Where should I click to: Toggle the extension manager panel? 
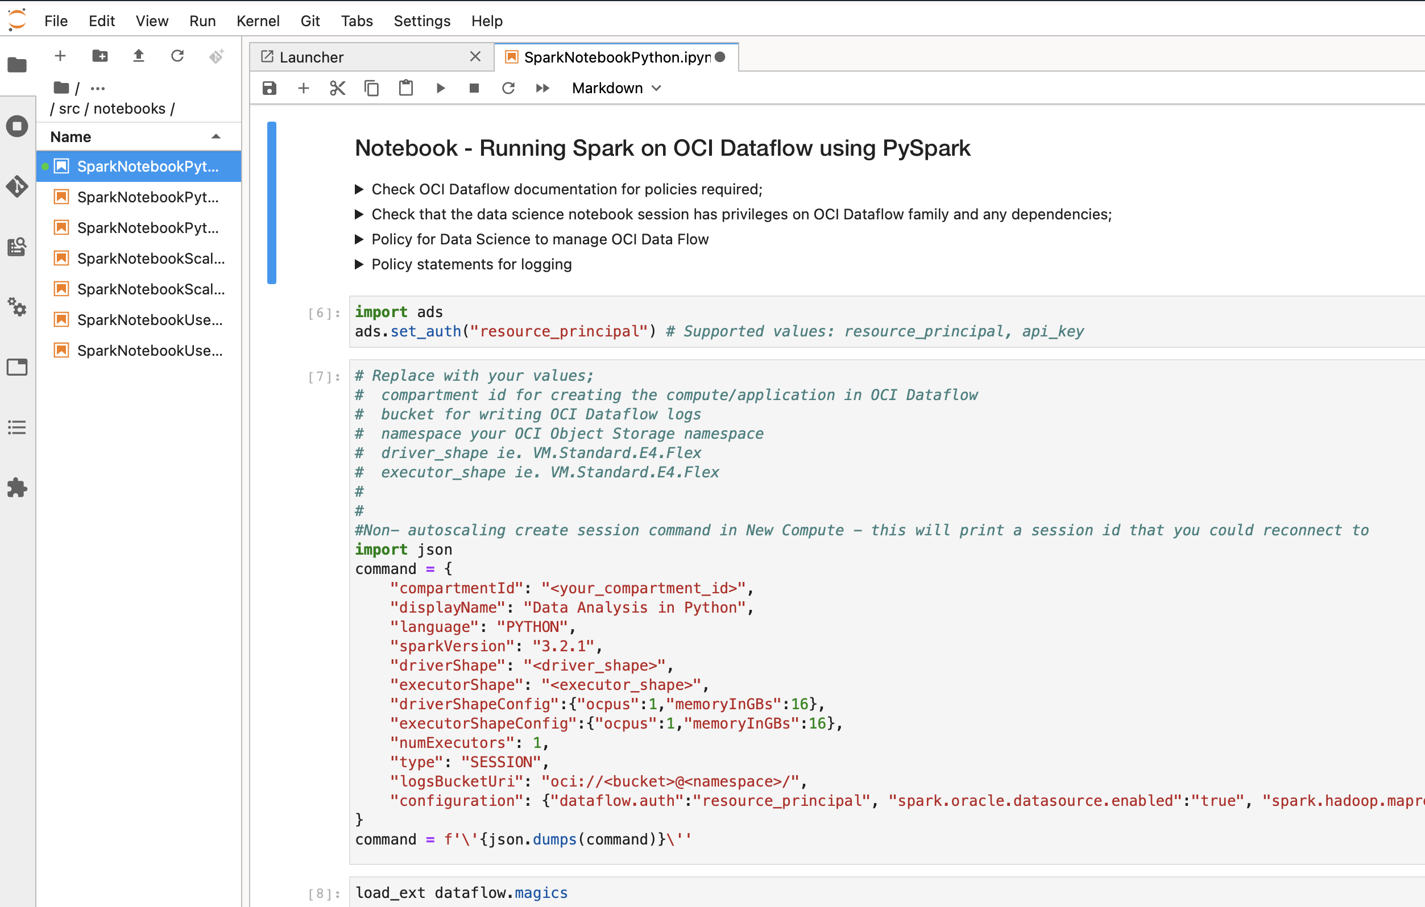coord(17,488)
